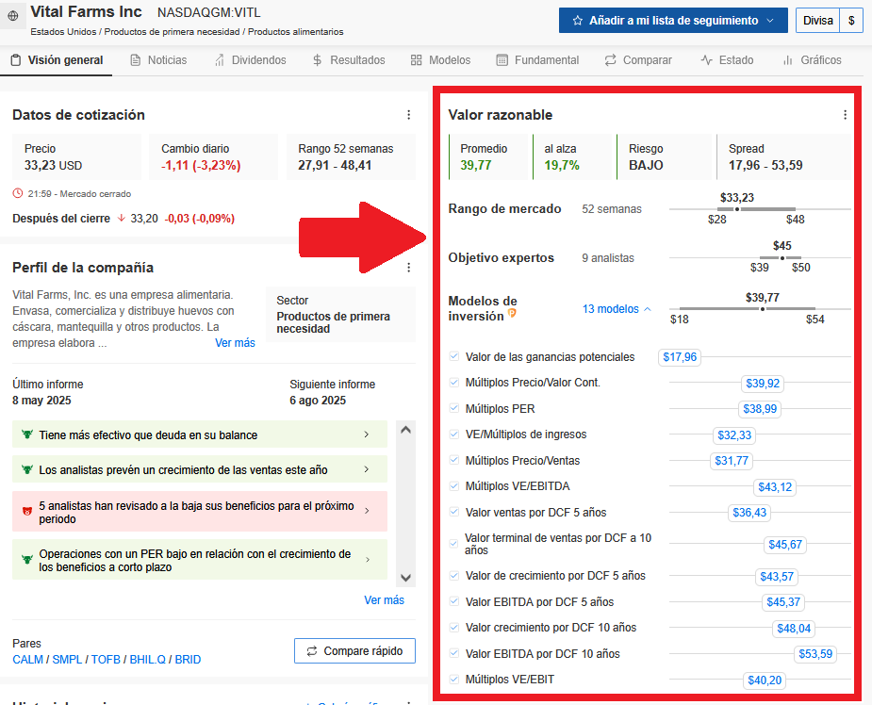Screen dimensions: 872x705
Task: Click the swap arrows icon in Compare rápido
Action: pyautogui.click(x=312, y=651)
